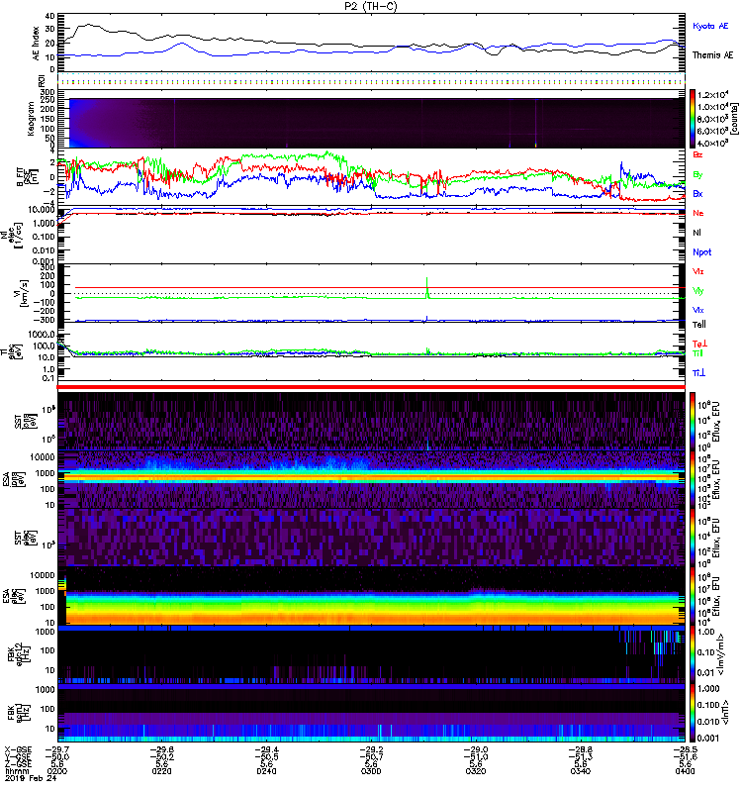
Task: Click the hhmm row label
Action: coord(16,771)
